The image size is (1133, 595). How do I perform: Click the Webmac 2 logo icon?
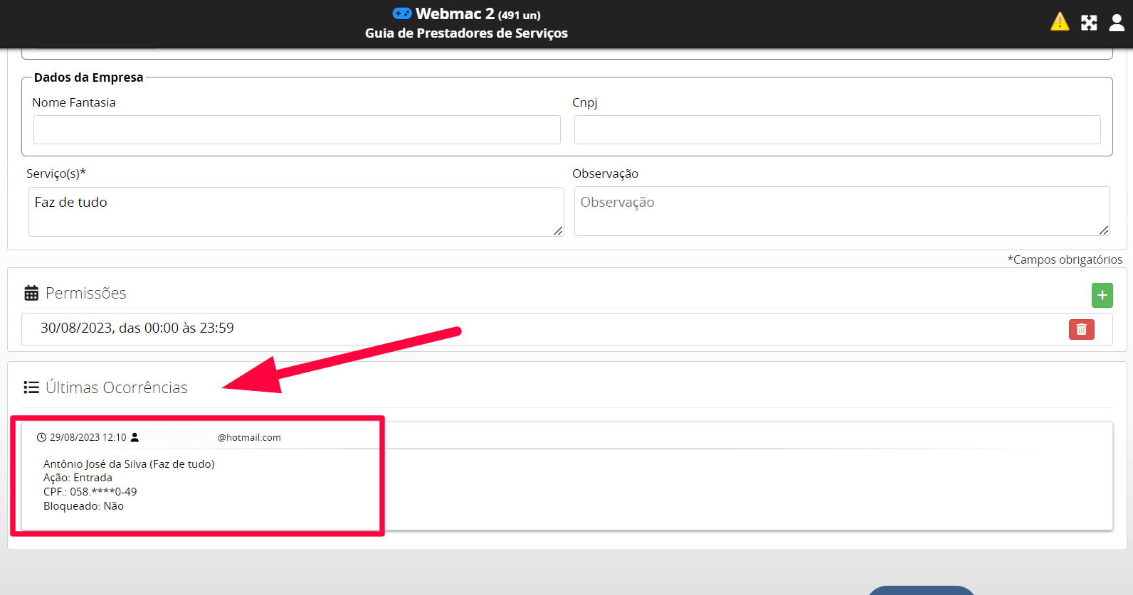pyautogui.click(x=402, y=14)
